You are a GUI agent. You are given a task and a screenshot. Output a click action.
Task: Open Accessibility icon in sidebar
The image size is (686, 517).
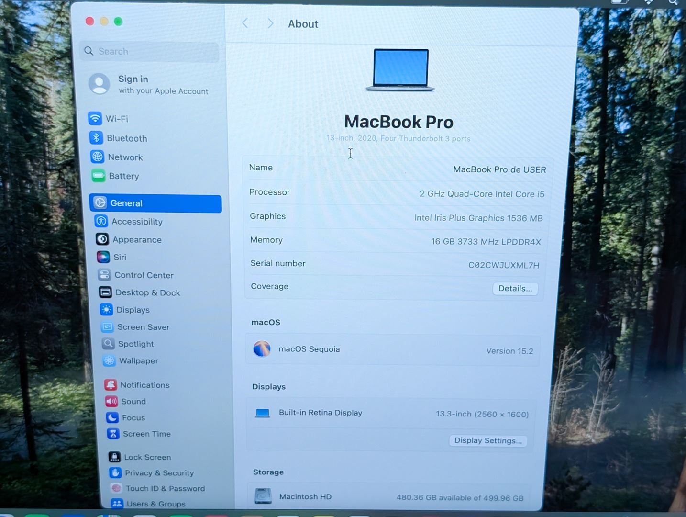(101, 221)
